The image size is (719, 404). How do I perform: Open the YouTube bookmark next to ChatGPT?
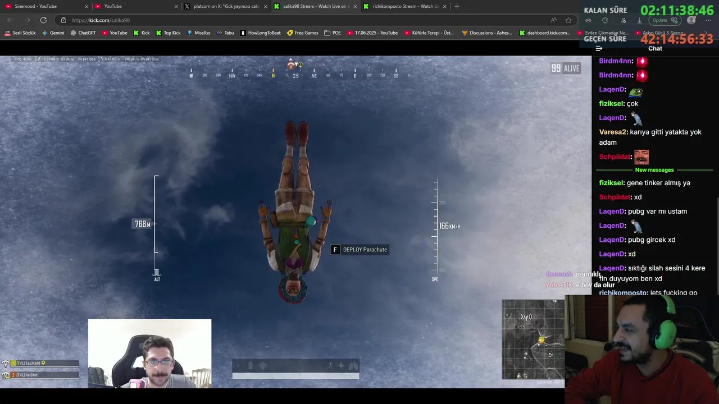(x=115, y=33)
